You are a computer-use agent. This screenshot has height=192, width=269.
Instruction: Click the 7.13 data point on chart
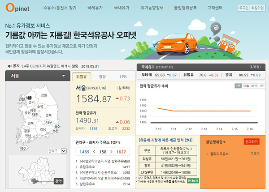[204, 111]
